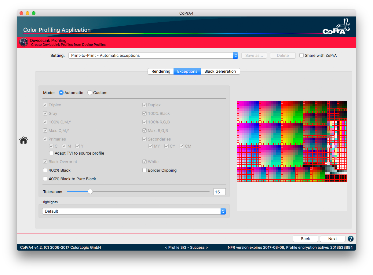Click the Profile 3/3 - Success status
Viewport: 373px width, 275px height.
coord(186,248)
